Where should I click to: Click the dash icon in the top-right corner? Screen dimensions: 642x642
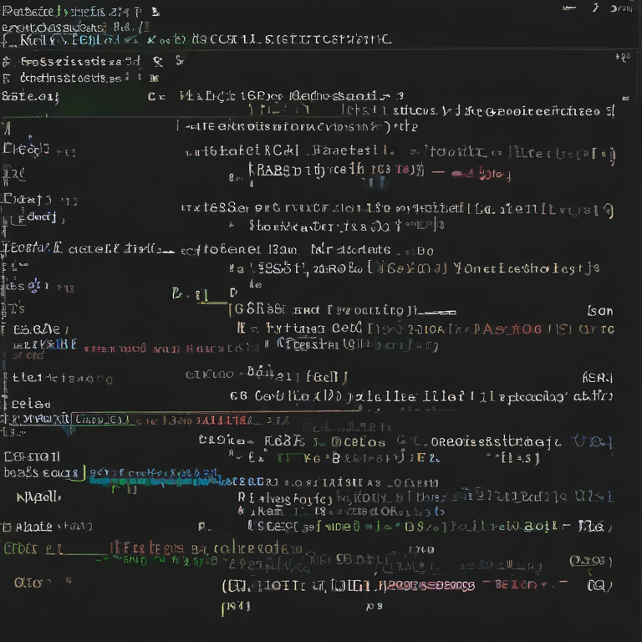pyautogui.click(x=569, y=8)
